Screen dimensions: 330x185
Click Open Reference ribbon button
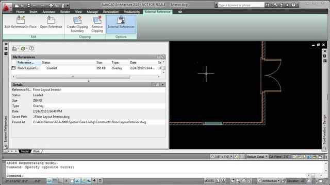(51, 23)
